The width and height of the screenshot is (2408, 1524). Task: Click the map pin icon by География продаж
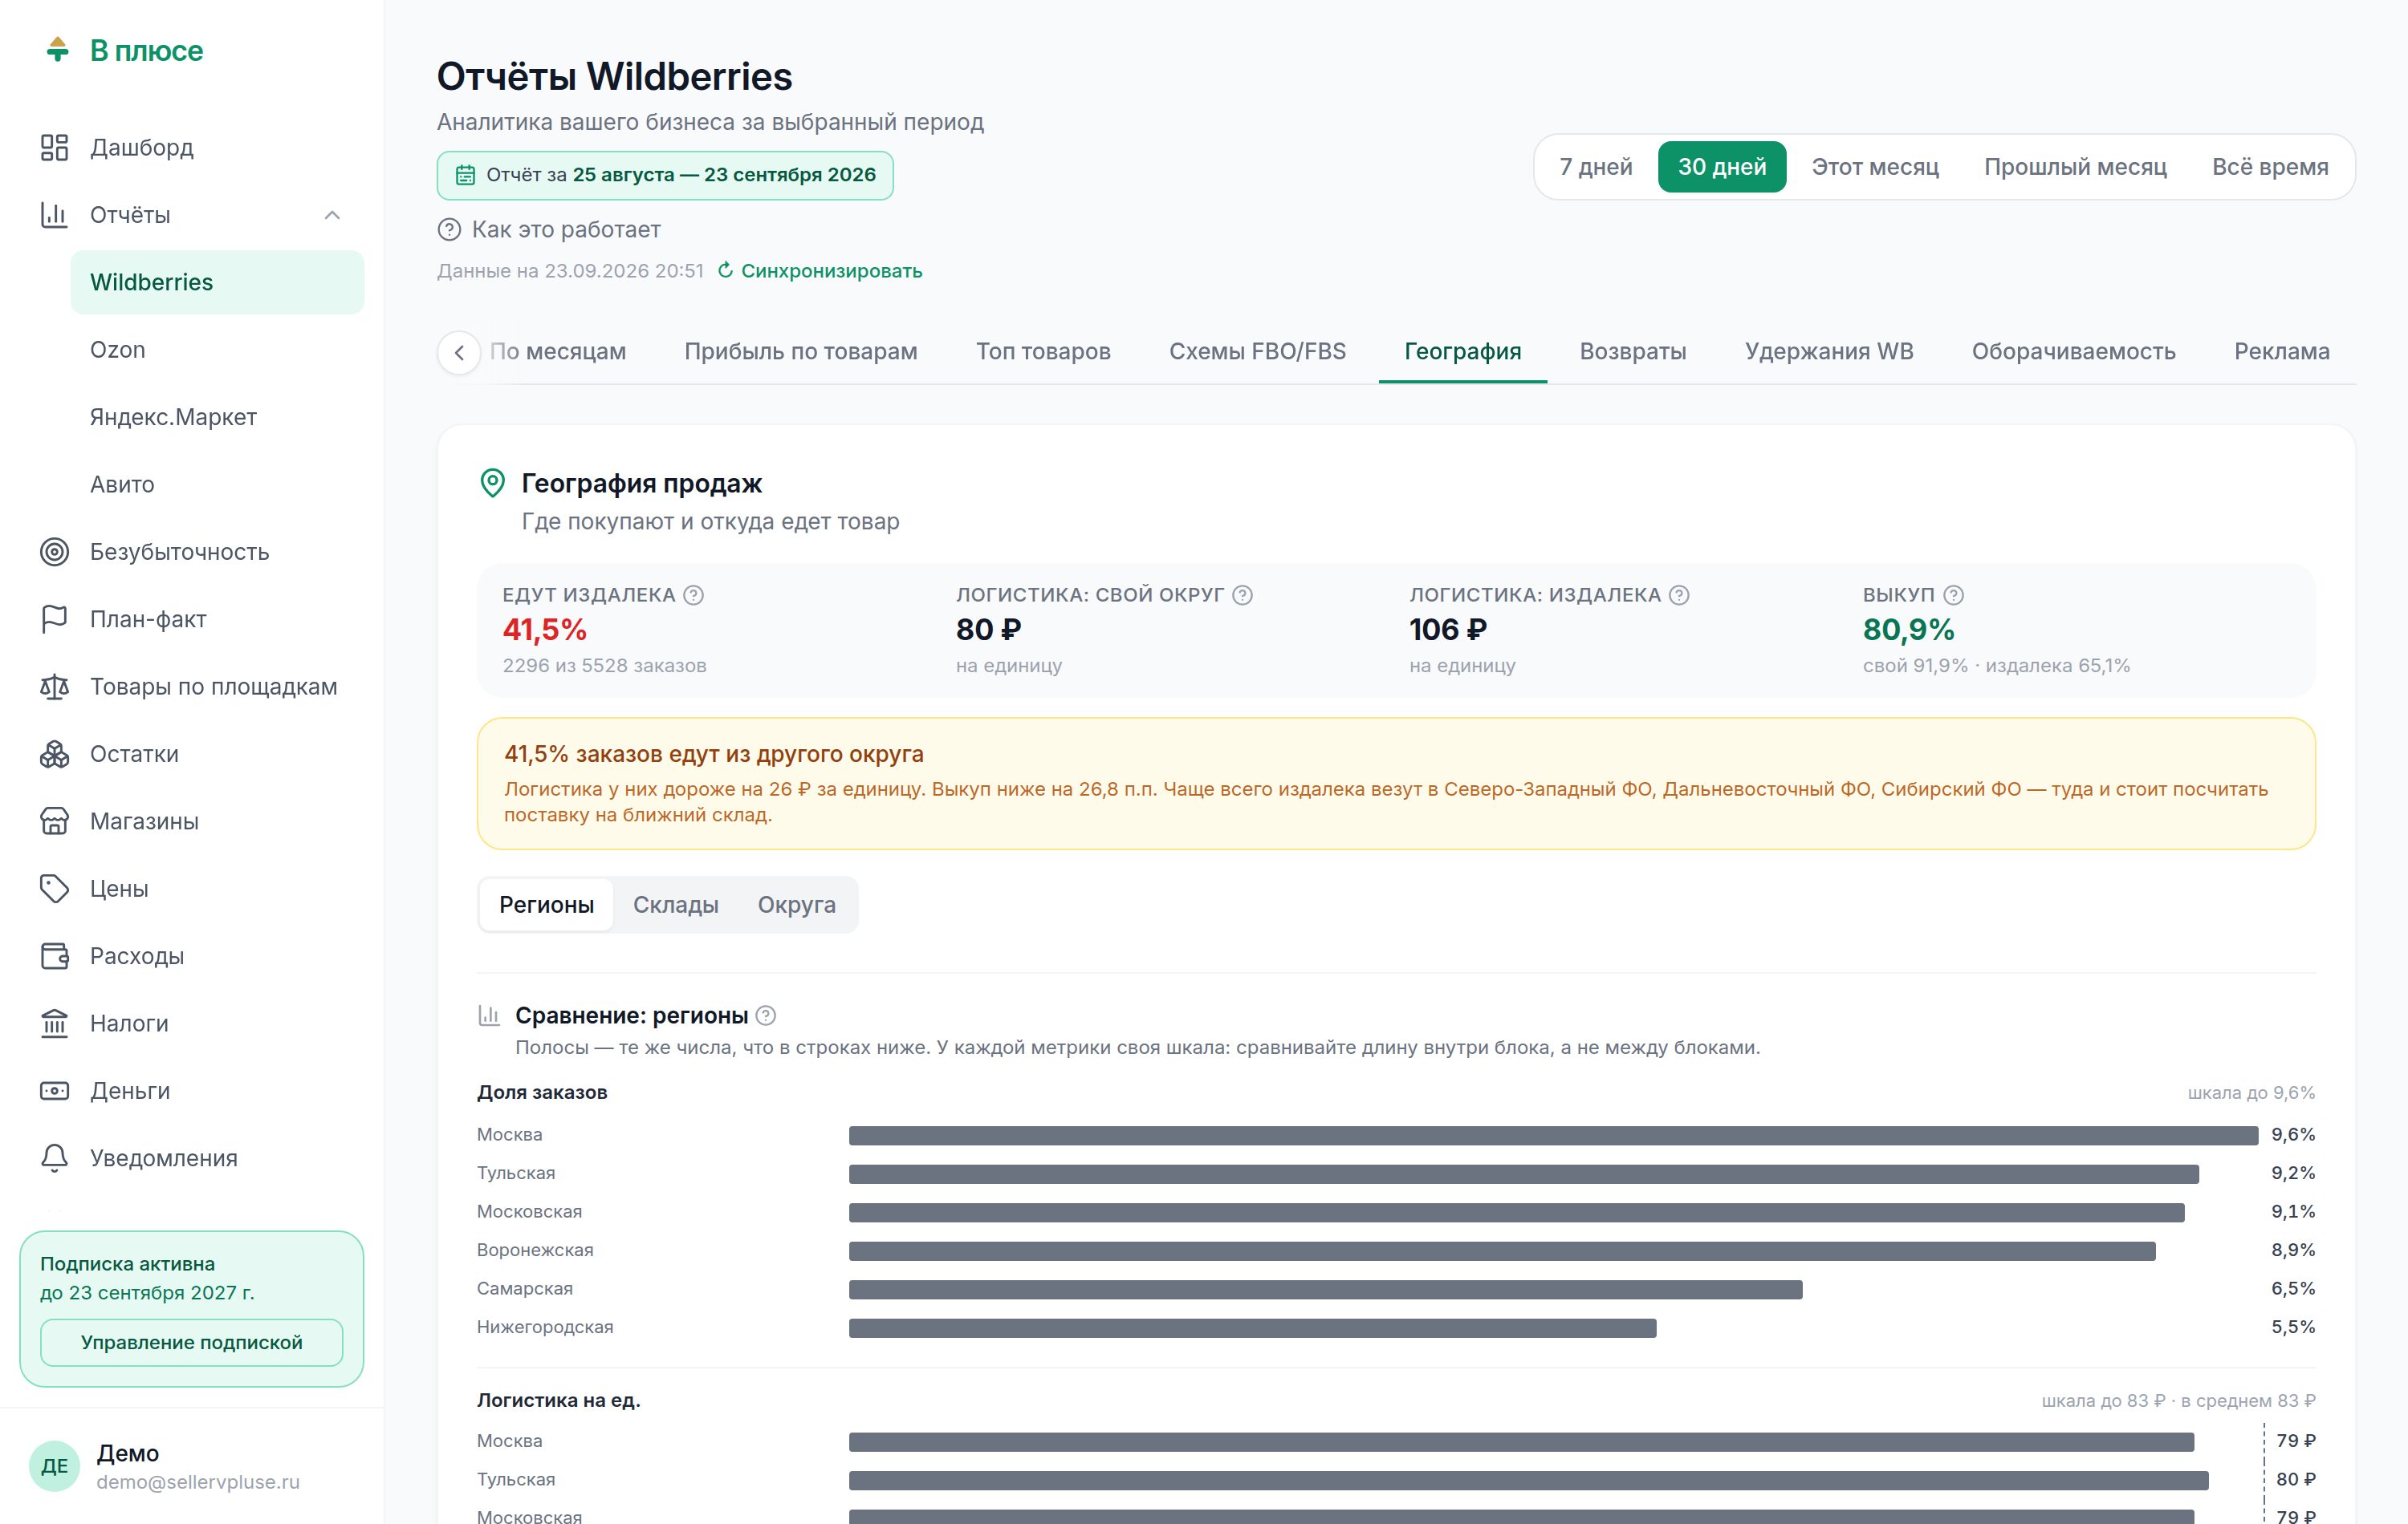[x=492, y=484]
